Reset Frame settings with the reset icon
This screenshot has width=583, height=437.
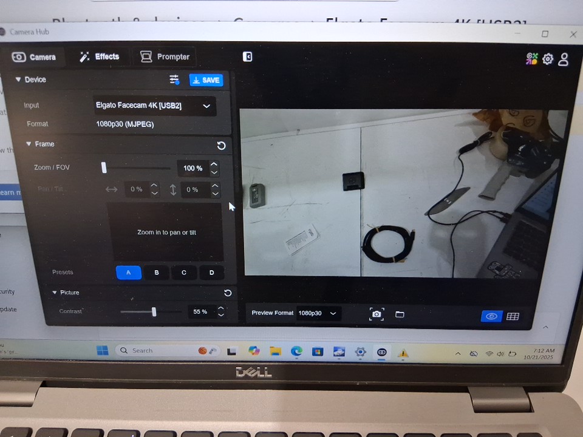point(221,145)
